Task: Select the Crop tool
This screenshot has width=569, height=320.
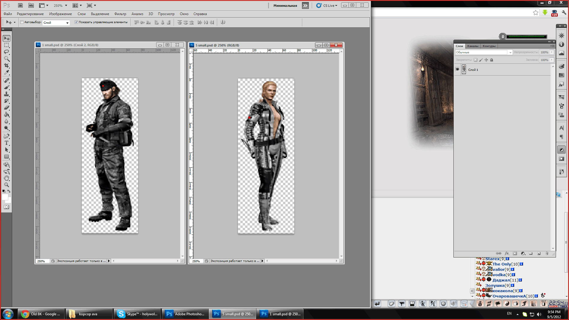Action: (x=7, y=65)
